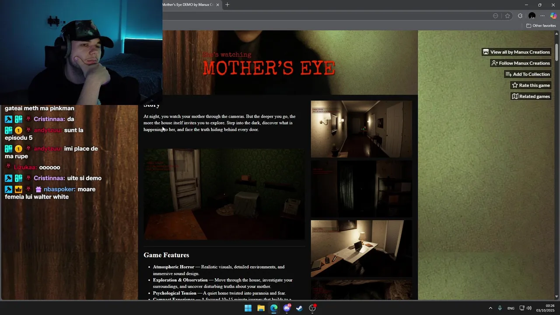View hallway screenshot thumbnail
Viewport: 560px width, 315px height.
(361, 129)
